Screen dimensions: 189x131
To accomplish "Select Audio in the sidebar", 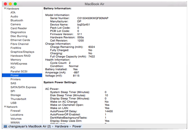I will coord(14,16).
